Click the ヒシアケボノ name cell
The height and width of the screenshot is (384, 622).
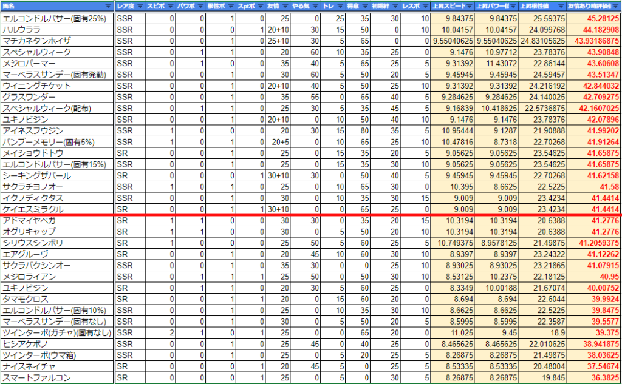(58, 344)
